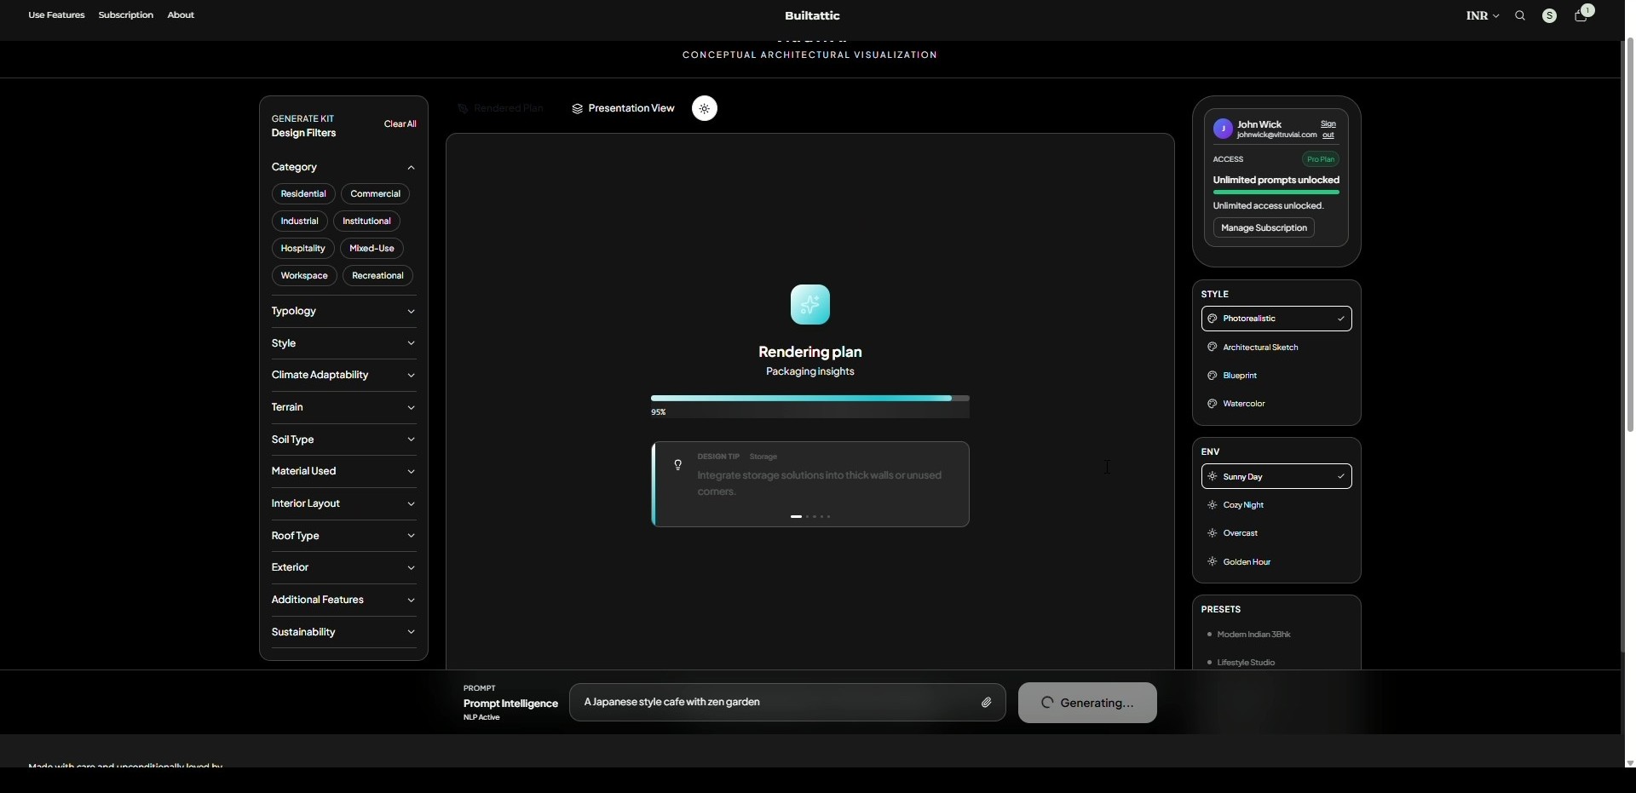Select the Residential category chip
Image resolution: width=1636 pixels, height=793 pixels.
pos(303,194)
